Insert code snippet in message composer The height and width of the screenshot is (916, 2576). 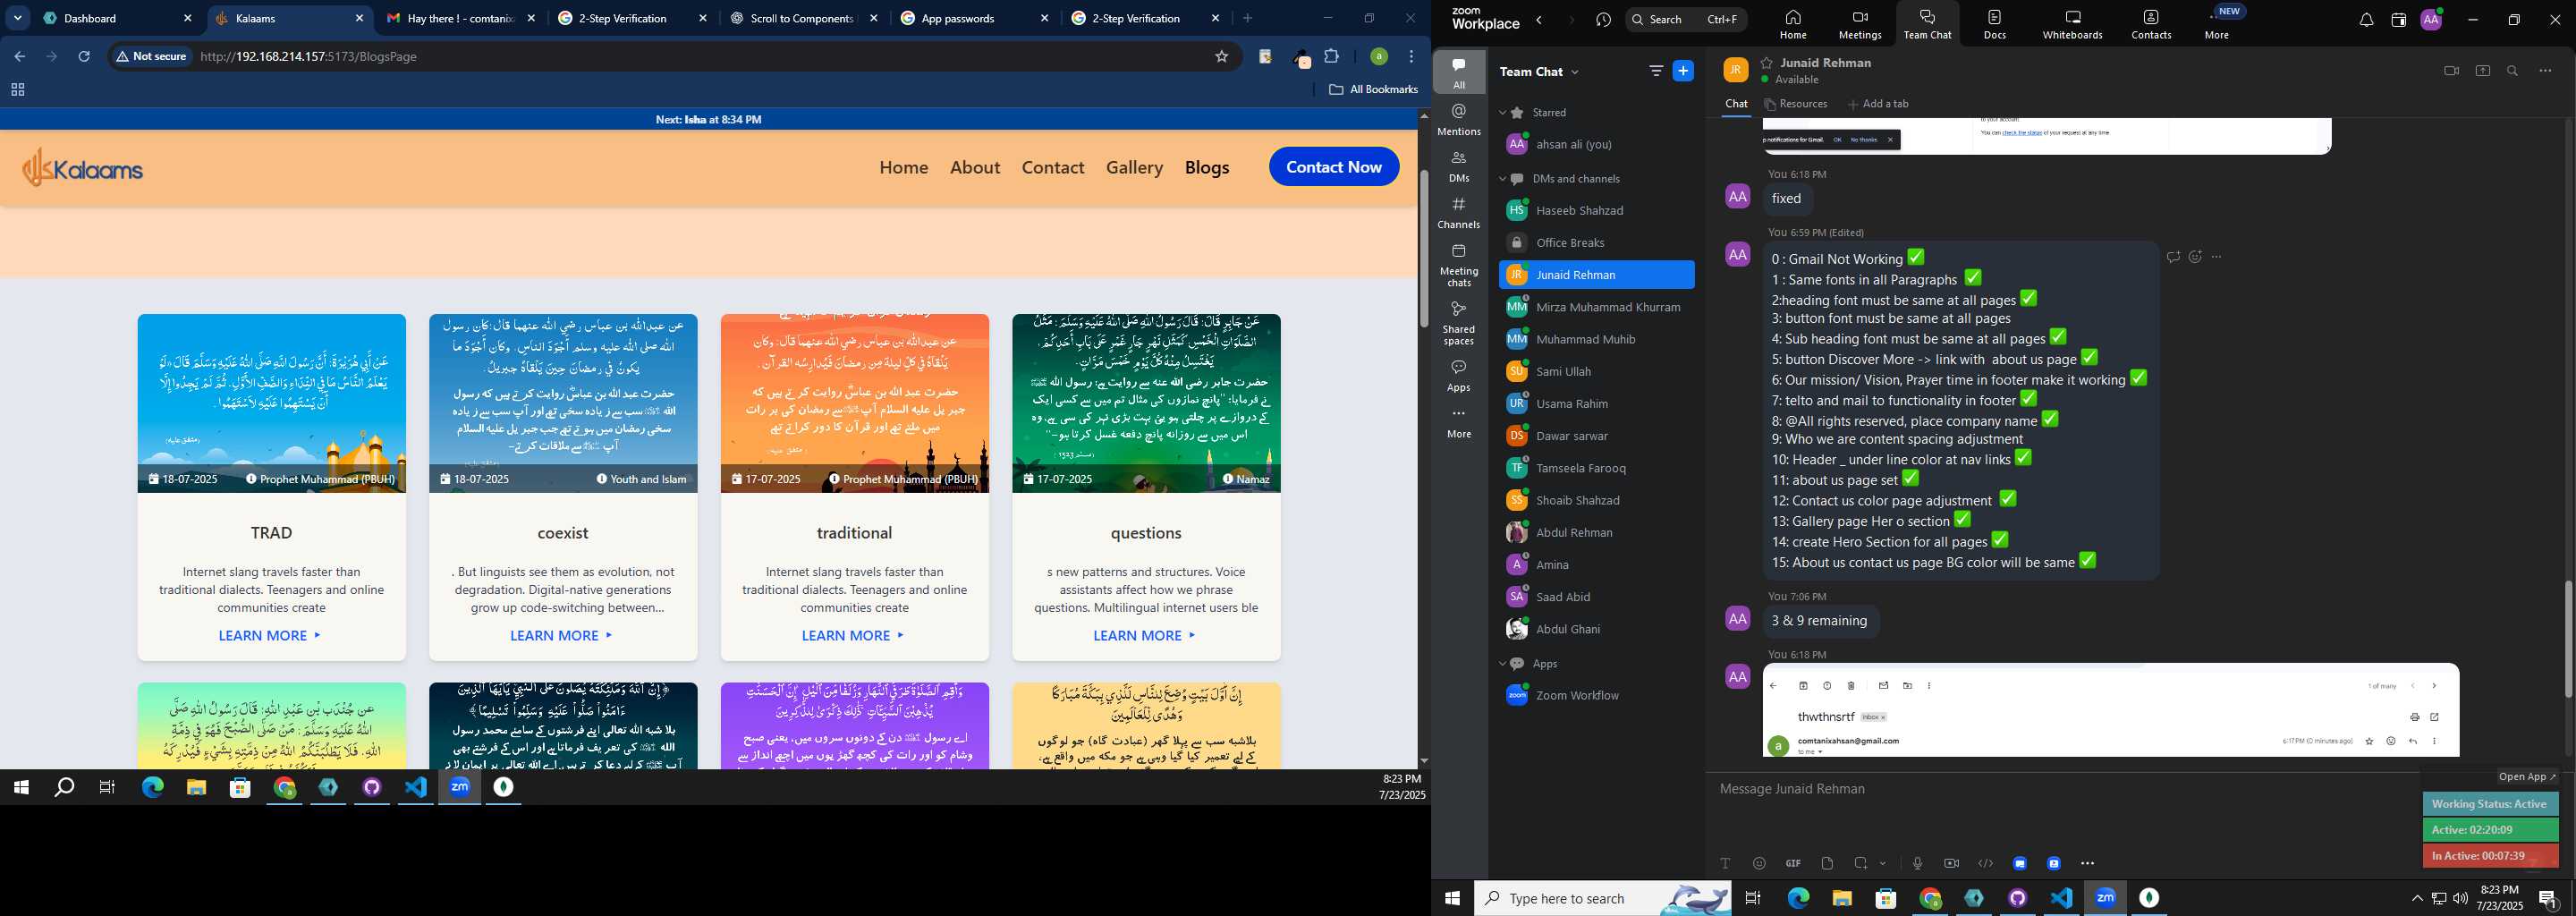1985,863
